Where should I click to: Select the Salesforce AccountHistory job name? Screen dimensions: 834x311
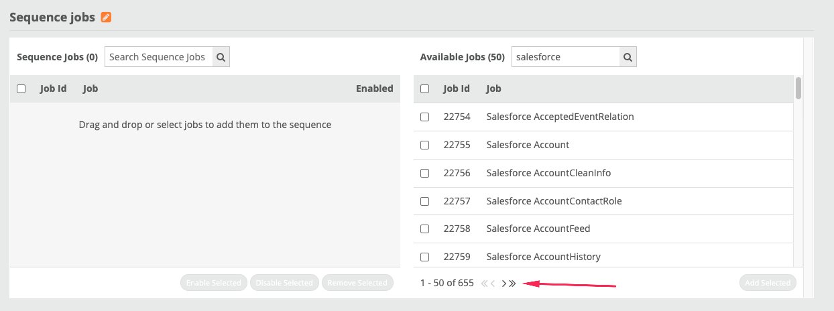click(544, 257)
